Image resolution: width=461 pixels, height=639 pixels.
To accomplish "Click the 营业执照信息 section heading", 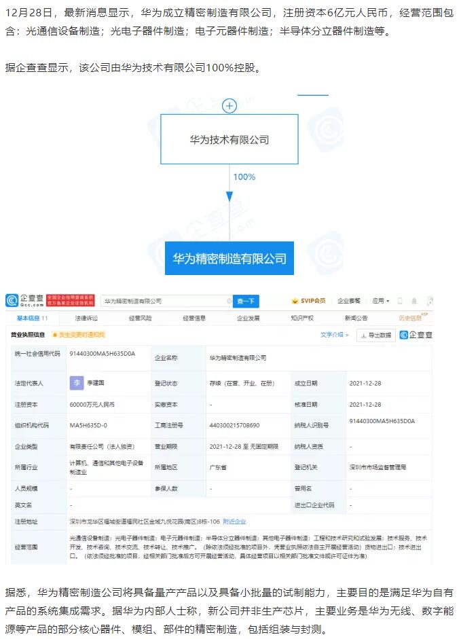I will coord(28,335).
